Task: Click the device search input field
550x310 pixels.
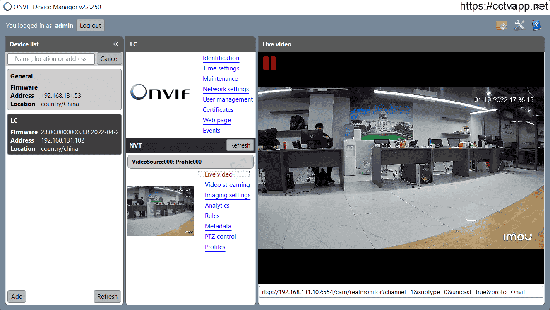Action: pyautogui.click(x=51, y=59)
